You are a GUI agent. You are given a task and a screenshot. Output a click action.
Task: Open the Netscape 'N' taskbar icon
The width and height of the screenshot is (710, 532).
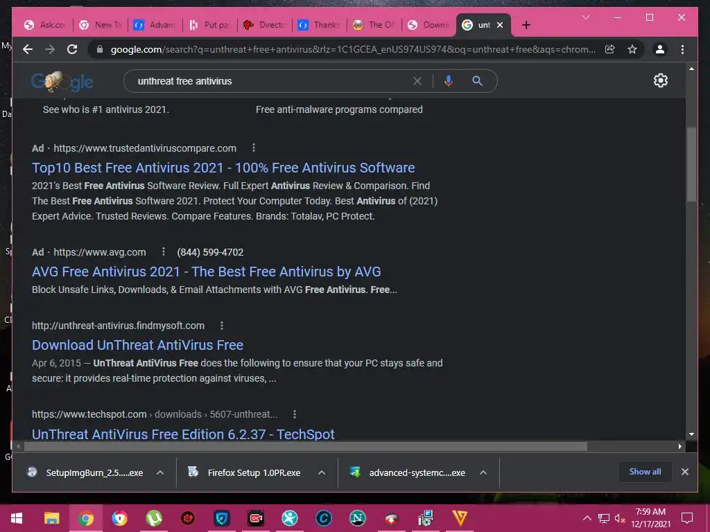(x=358, y=518)
